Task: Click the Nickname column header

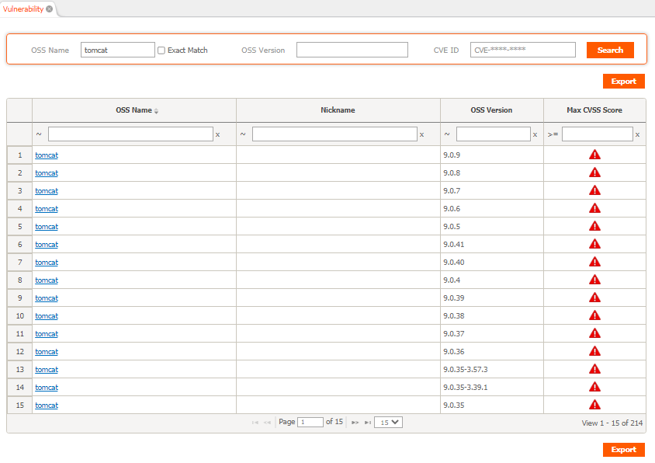Action: [x=338, y=110]
